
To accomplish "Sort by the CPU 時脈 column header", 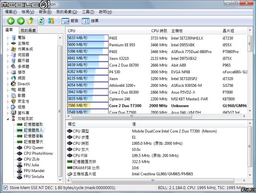I will 158,31.
